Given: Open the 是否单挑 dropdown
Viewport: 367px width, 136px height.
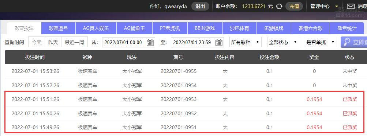Looking at the screenshot, I should [x=321, y=42].
